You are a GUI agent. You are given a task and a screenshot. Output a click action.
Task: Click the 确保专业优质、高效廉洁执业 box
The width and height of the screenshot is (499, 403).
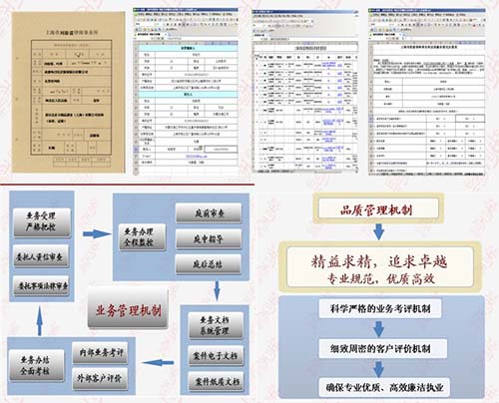pos(384,387)
